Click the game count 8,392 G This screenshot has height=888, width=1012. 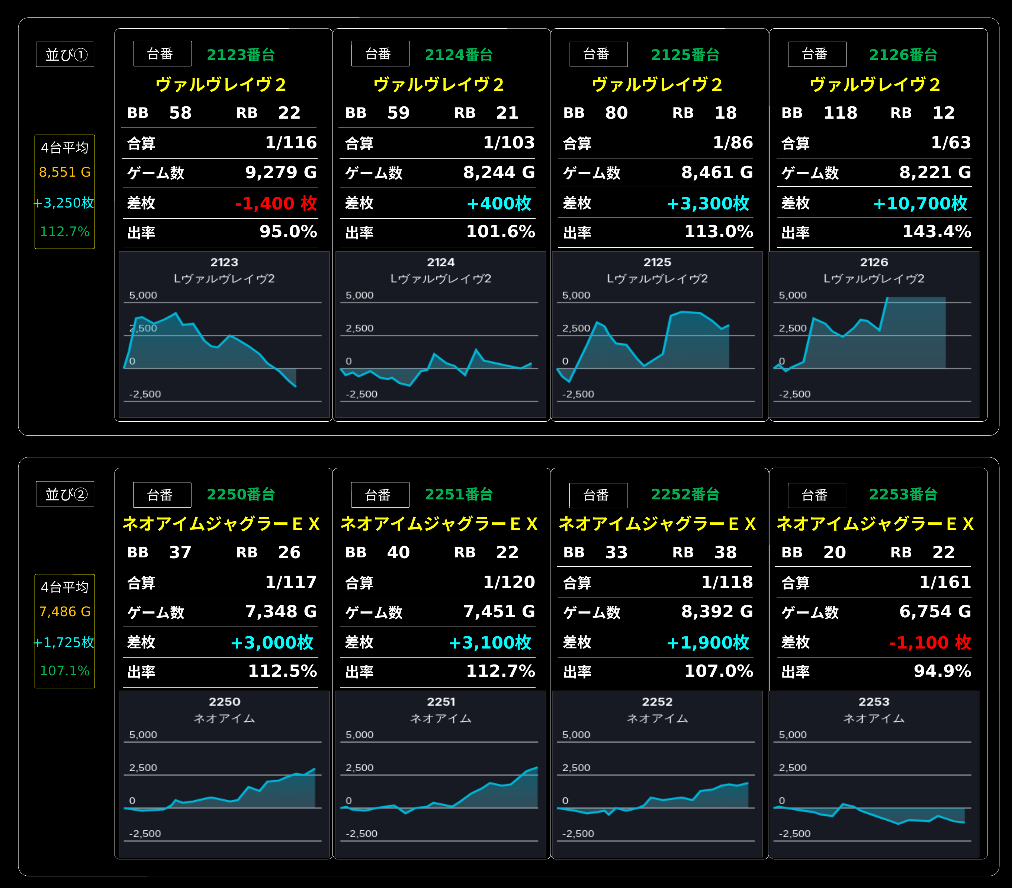tap(717, 612)
